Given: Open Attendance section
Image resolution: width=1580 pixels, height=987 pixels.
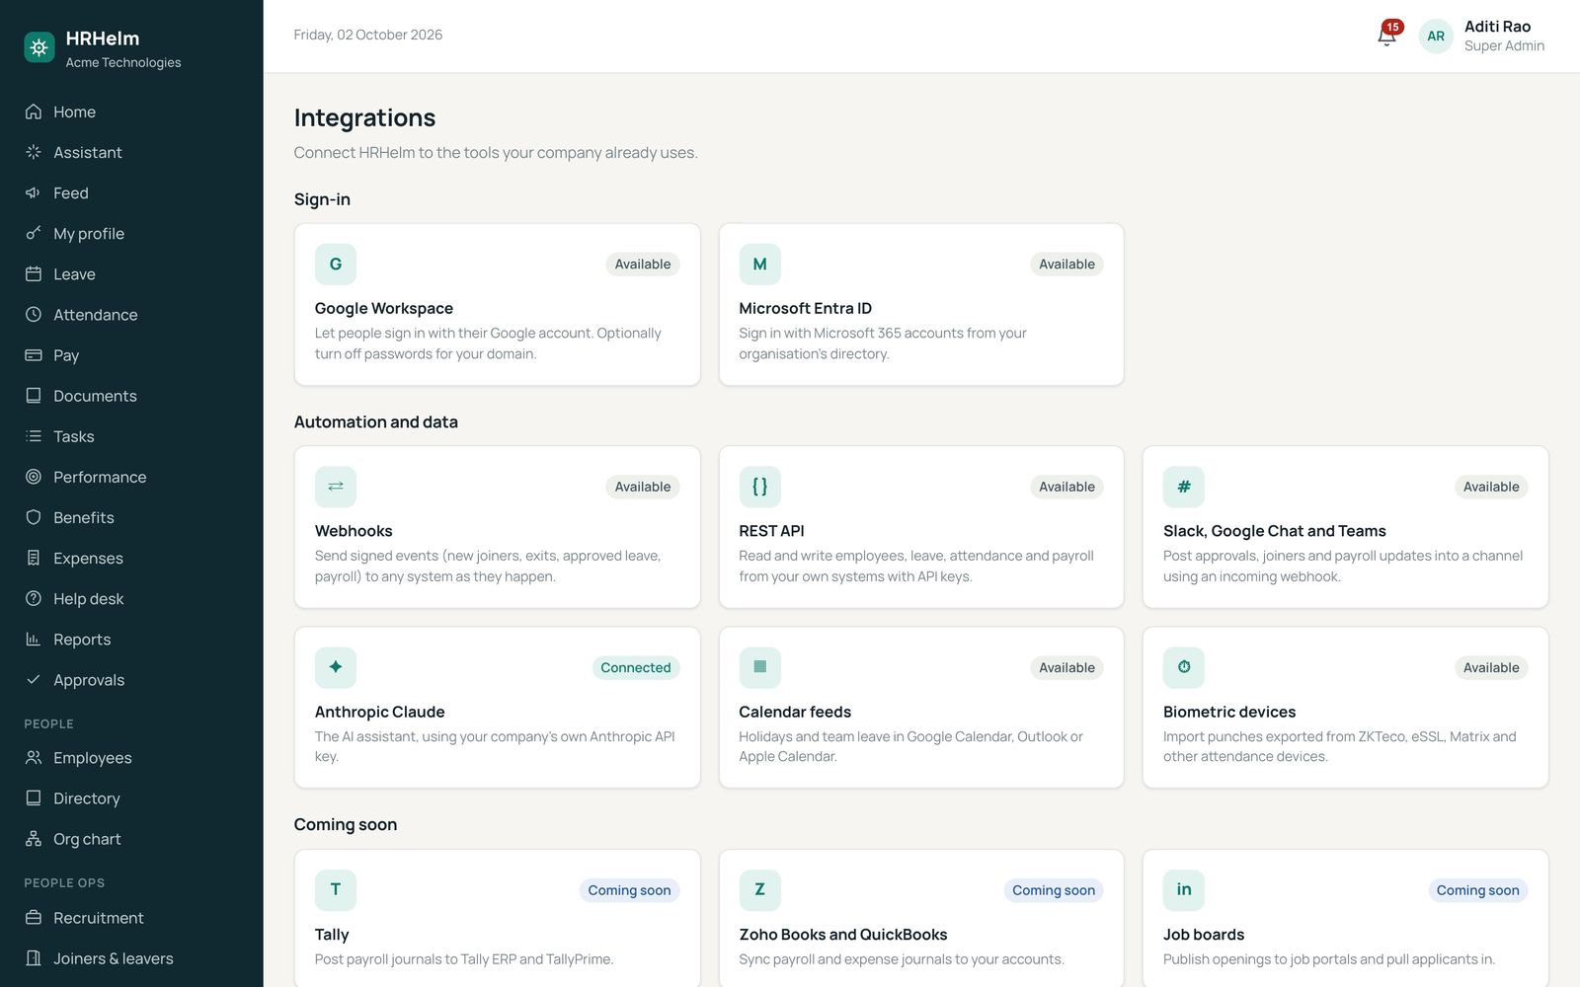Looking at the screenshot, I should [x=131, y=314].
